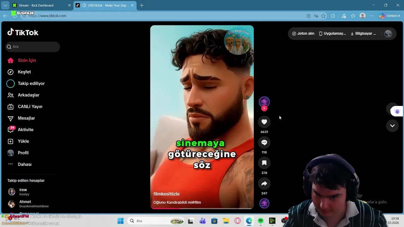Open Profil page in sidebar
Viewport: 404px width, 227px height.
coord(23,153)
